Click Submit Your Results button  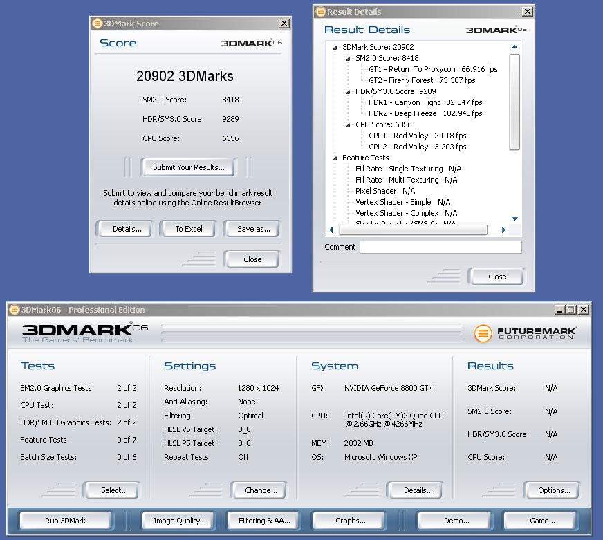pyautogui.click(x=188, y=167)
